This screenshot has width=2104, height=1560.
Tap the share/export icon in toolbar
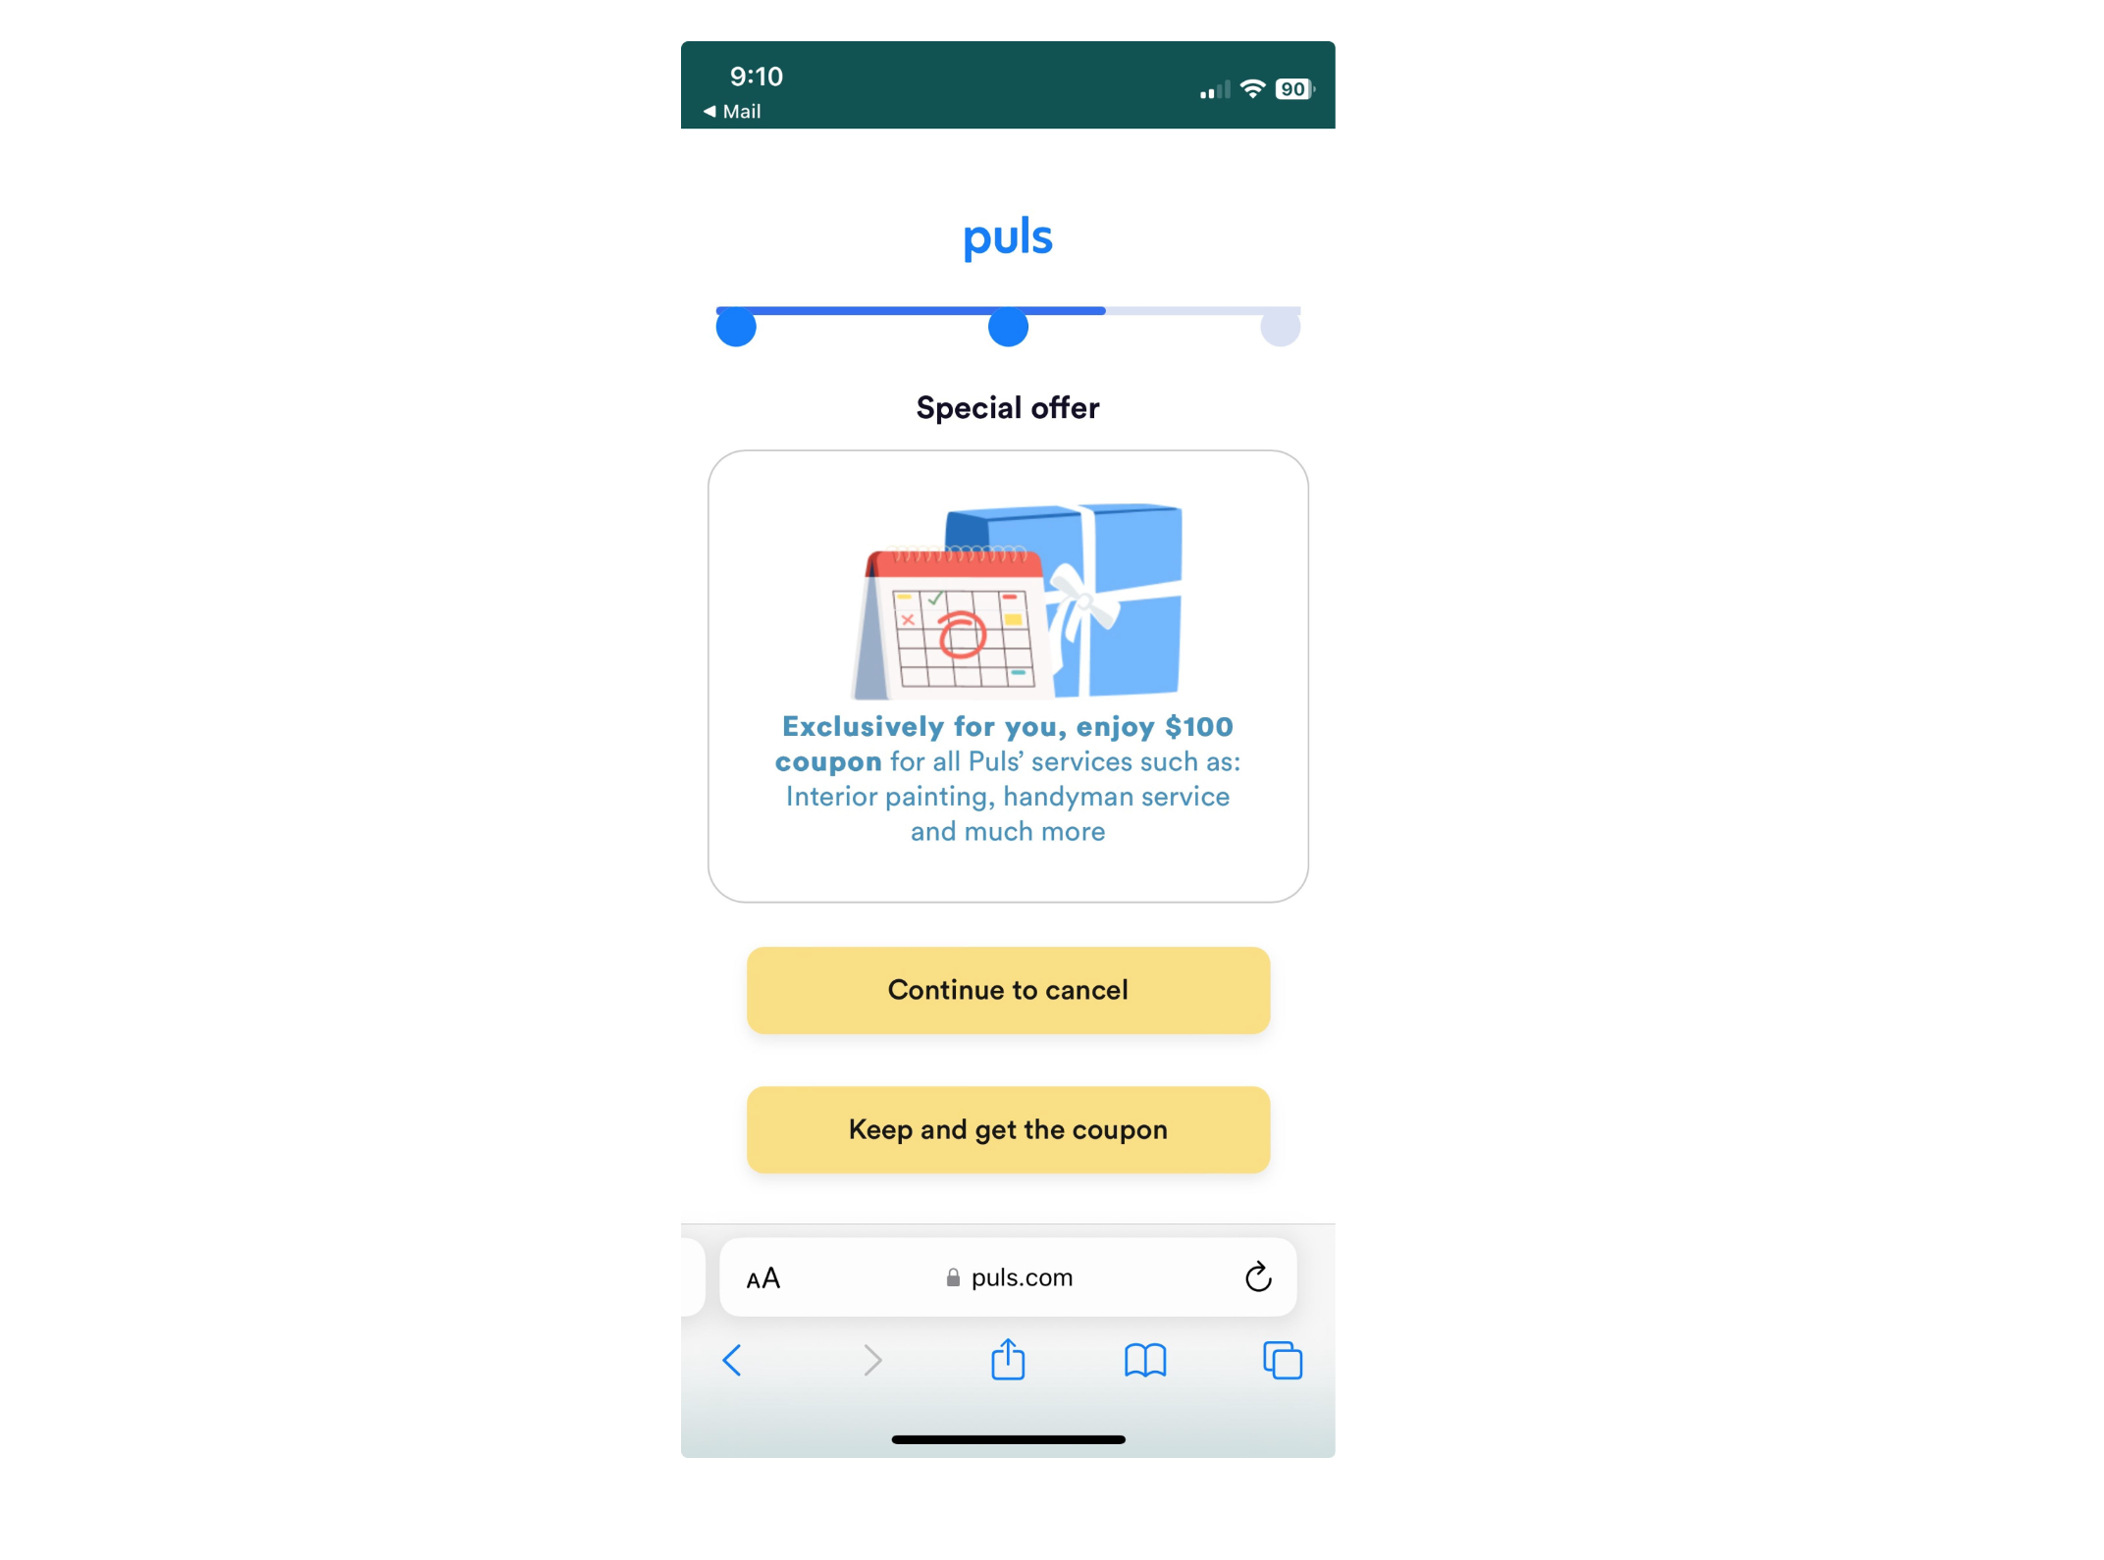pyautogui.click(x=1006, y=1359)
